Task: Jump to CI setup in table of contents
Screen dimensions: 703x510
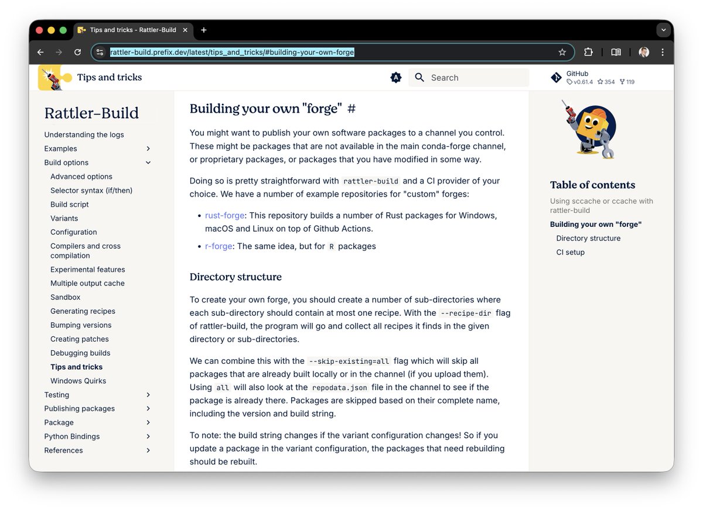Action: 571,252
